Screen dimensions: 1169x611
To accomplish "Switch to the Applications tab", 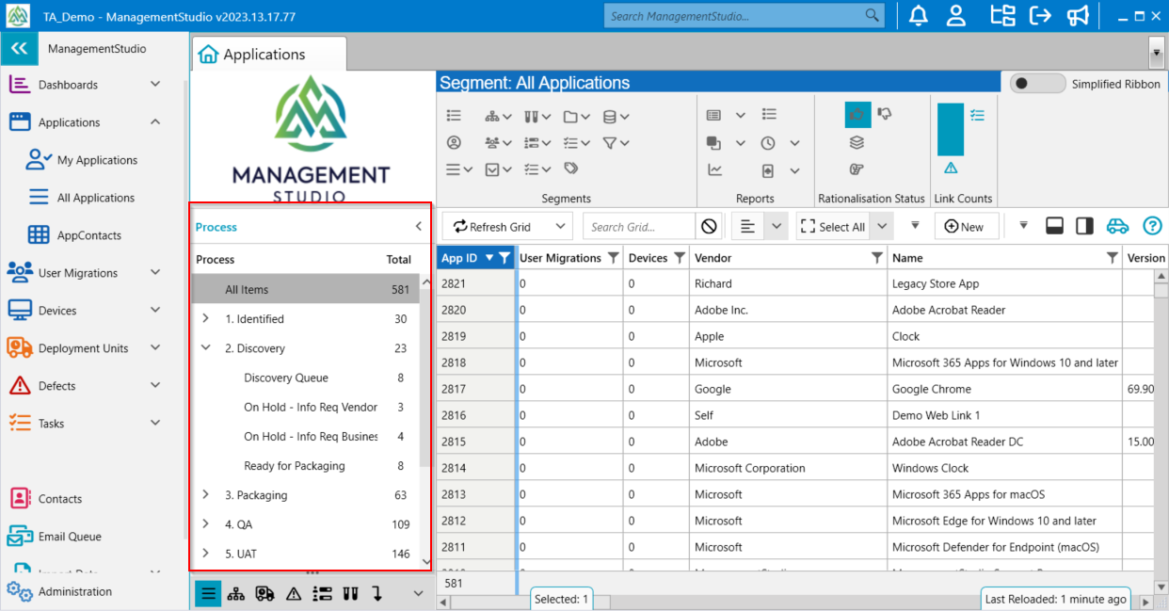I will click(269, 55).
